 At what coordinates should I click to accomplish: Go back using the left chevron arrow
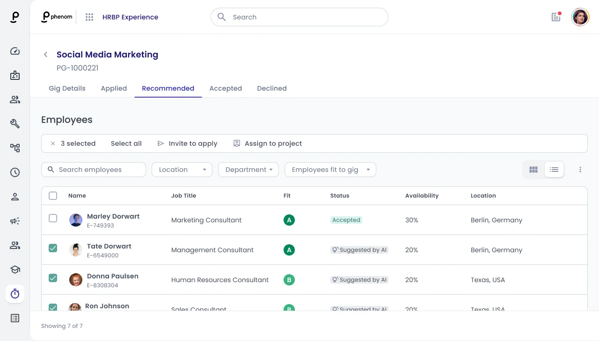(x=45, y=55)
